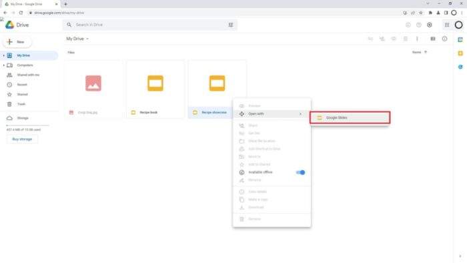Screen dimensions: 467x263
Task: Choose Remove at bottom of context menu
Action: [x=272, y=219]
